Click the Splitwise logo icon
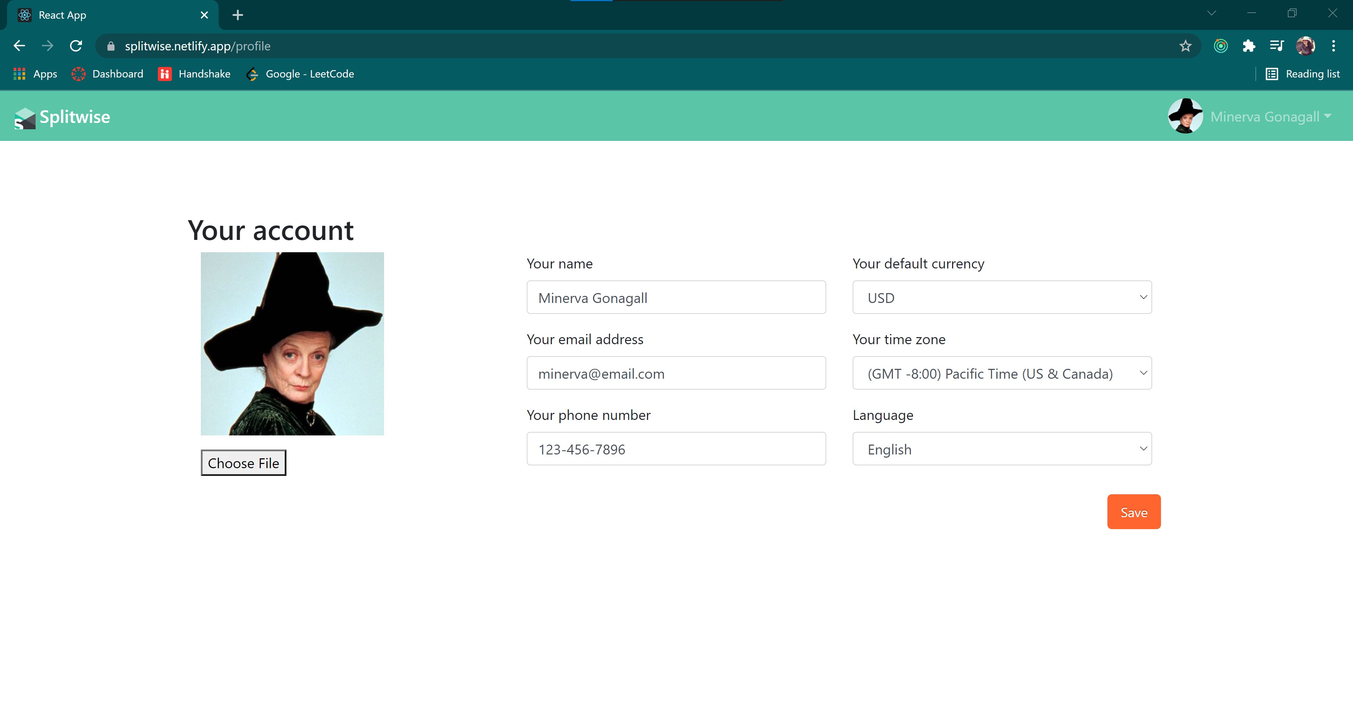Screen dimensions: 1353x725 pyautogui.click(x=25, y=118)
